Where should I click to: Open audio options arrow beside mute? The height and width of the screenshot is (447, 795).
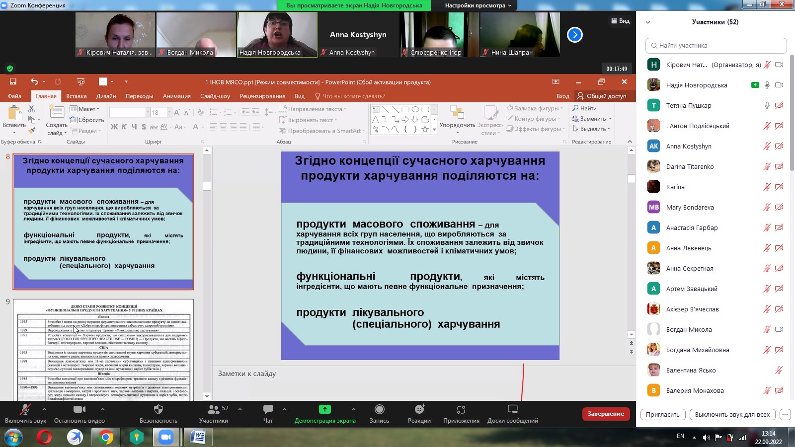coord(44,409)
